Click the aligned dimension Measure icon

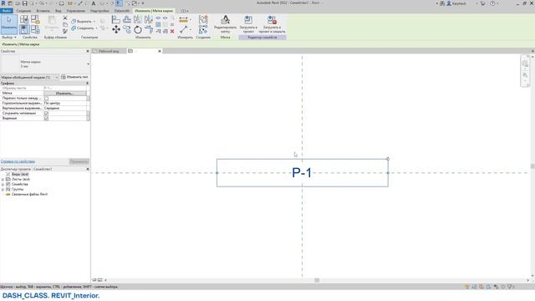(x=183, y=20)
